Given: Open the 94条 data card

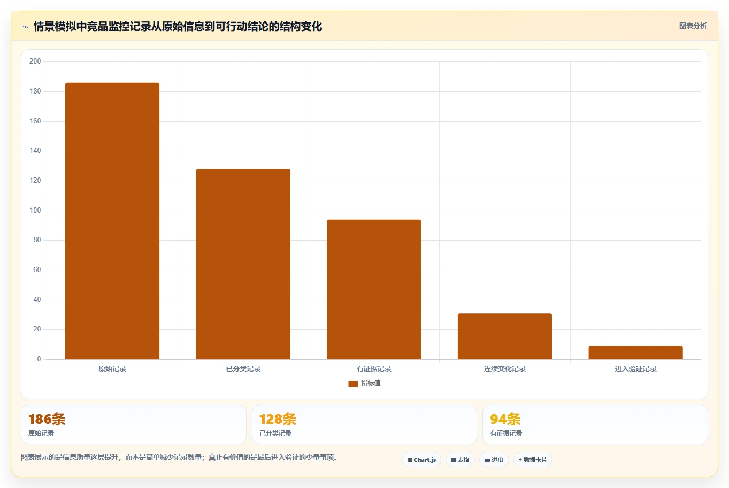Looking at the screenshot, I should 595,424.
